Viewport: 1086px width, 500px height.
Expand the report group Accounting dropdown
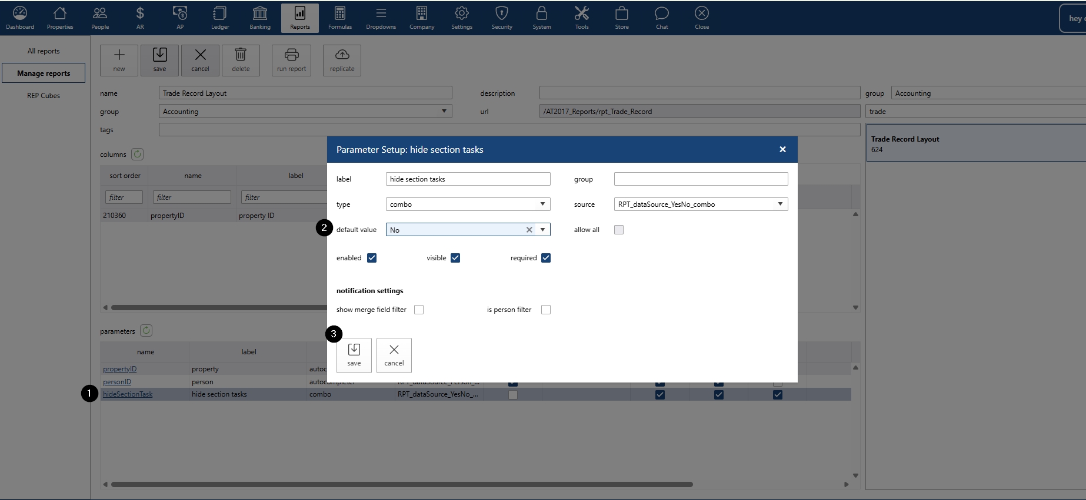(x=444, y=111)
